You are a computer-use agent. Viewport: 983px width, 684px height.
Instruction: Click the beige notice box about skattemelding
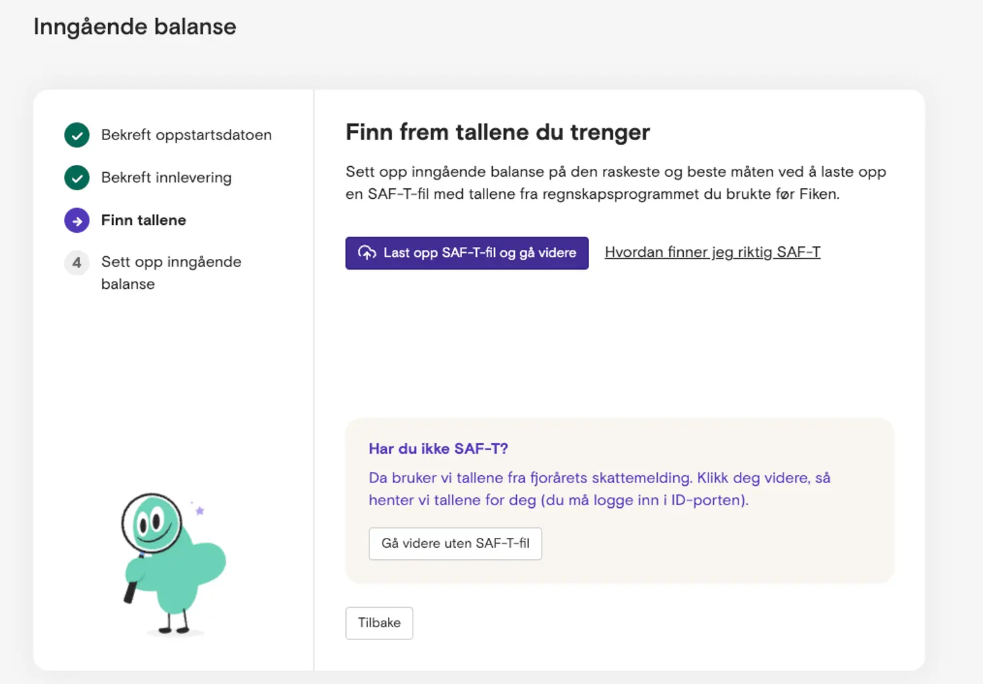tap(618, 500)
